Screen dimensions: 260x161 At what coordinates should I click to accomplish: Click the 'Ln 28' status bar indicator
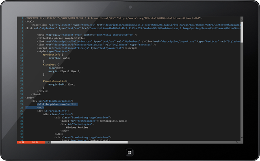click(x=21, y=142)
